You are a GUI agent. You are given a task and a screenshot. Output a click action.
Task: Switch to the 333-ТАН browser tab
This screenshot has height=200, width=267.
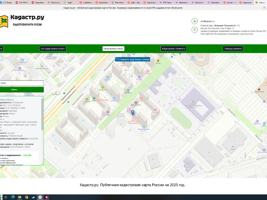pyautogui.click(x=22, y=2)
